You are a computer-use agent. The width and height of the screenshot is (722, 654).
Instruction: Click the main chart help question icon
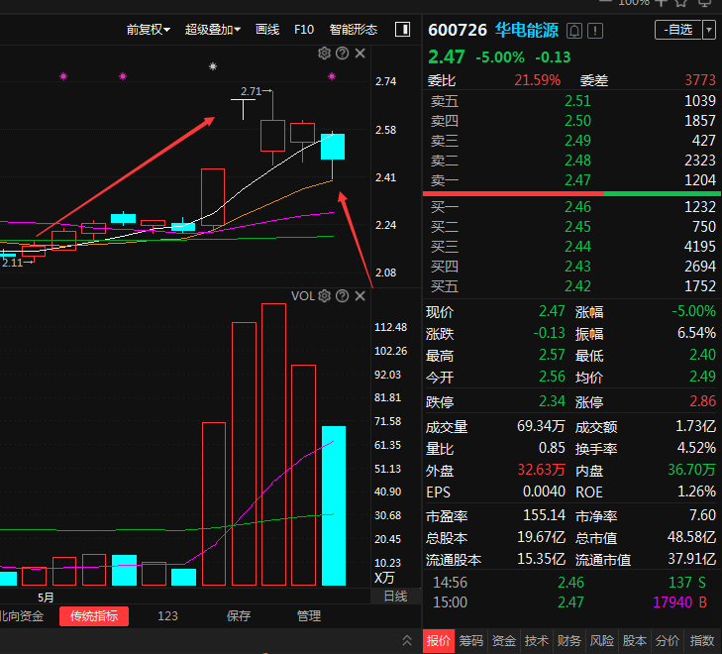tap(342, 54)
